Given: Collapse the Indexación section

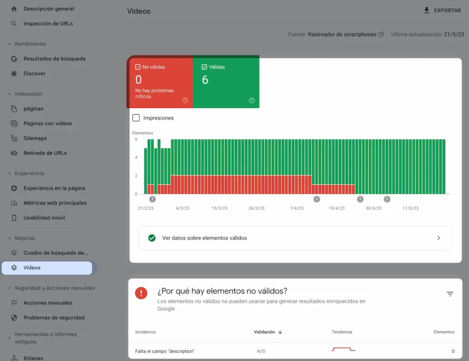Looking at the screenshot, I should pos(10,94).
